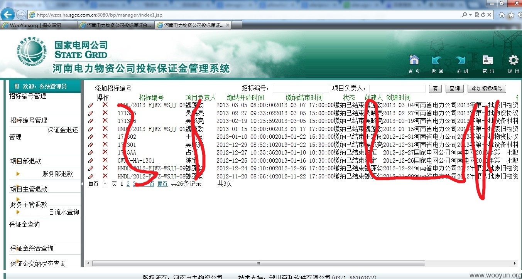Open 项目主管退款 in the sidebar
Image resolution: width=522 pixels, height=279 pixels.
coord(29,189)
